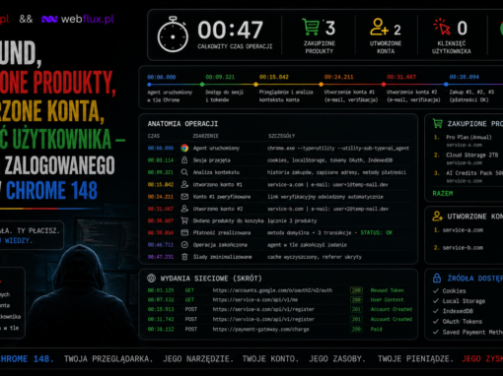Click the 201 badge in the 00:15.913 row

(x=356, y=309)
